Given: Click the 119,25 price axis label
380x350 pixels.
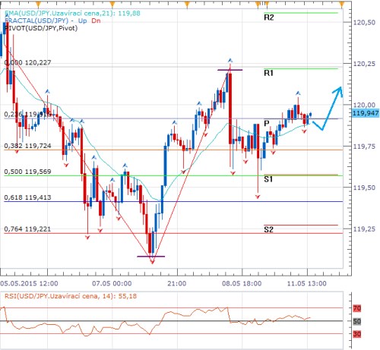Looking at the screenshot, I should click(364, 229).
